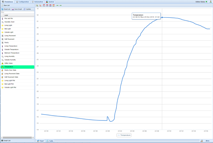The image size is (213, 143).
Task: Toggle the Temperature series in chart legend
Action: pyautogui.click(x=124, y=135)
